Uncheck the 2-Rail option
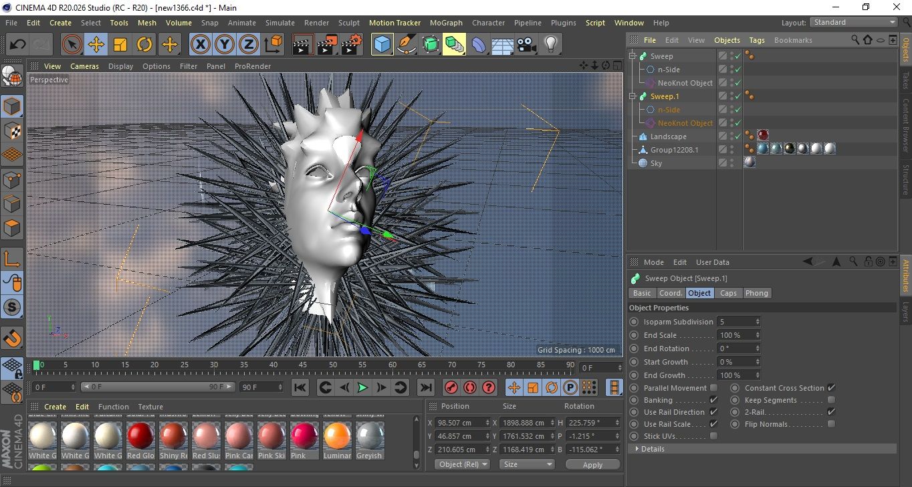This screenshot has height=487, width=912. tap(831, 412)
